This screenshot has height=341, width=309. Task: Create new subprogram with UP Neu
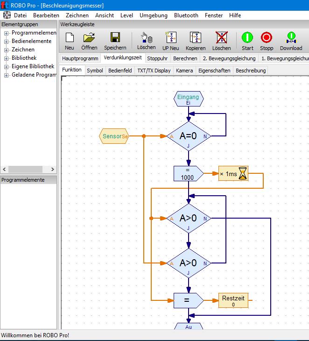pyautogui.click(x=171, y=41)
